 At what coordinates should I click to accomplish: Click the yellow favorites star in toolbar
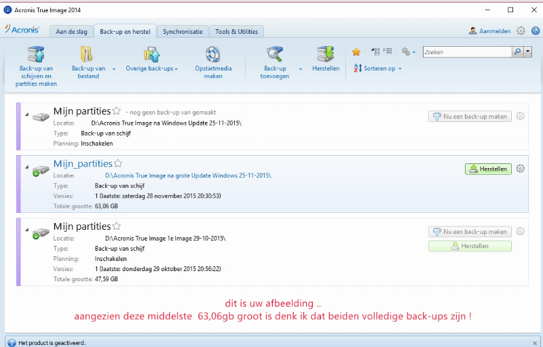click(x=356, y=52)
